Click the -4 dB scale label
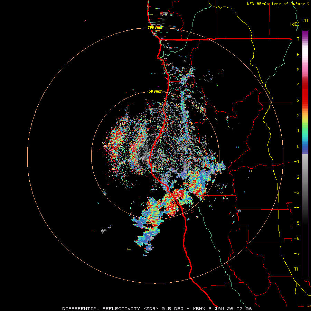Viewport: 311px width, 311px height. pyautogui.click(x=297, y=207)
